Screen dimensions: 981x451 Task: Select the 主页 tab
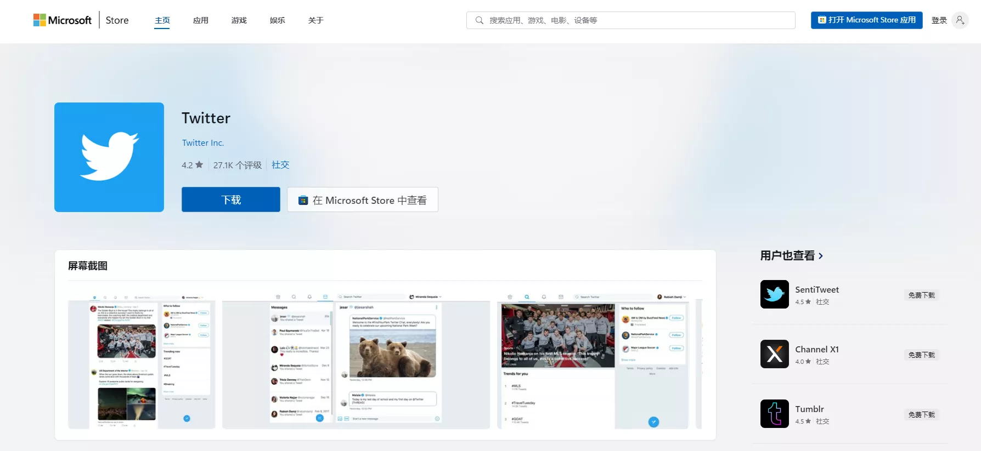(x=162, y=20)
